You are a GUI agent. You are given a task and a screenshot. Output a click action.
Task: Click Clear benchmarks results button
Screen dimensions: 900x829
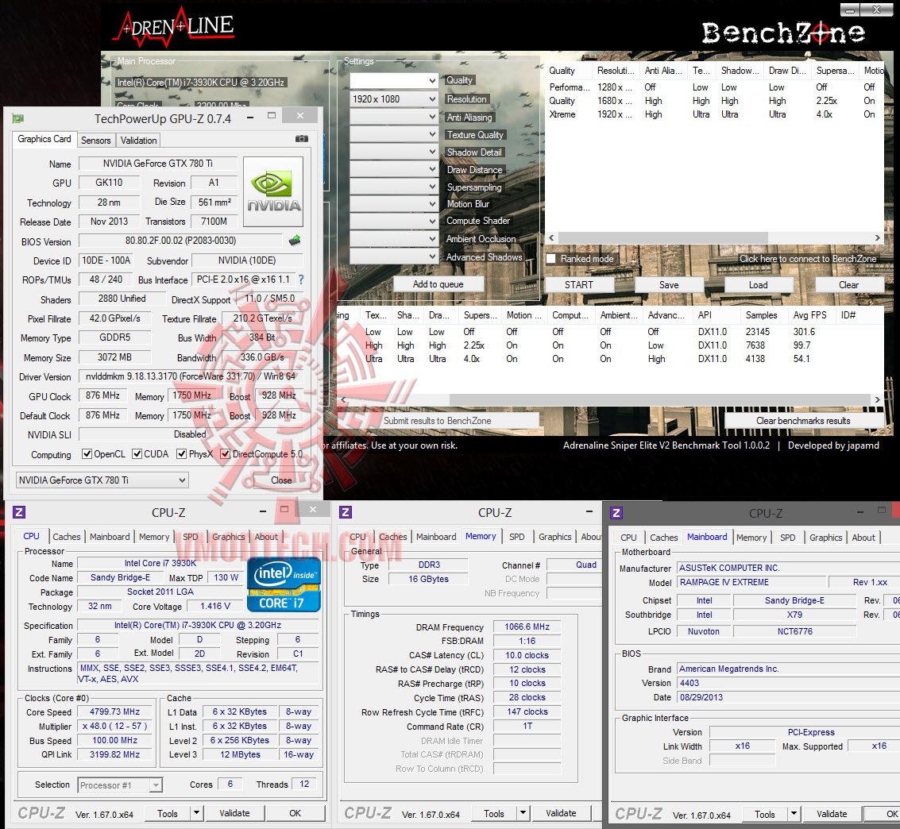coord(803,421)
